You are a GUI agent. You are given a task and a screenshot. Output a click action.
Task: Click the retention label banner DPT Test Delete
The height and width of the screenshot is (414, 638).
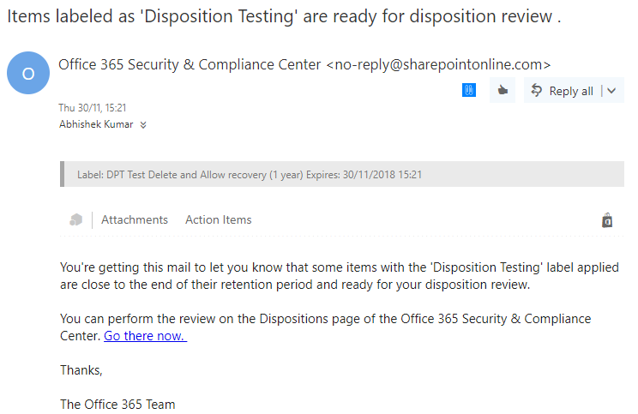(x=342, y=174)
